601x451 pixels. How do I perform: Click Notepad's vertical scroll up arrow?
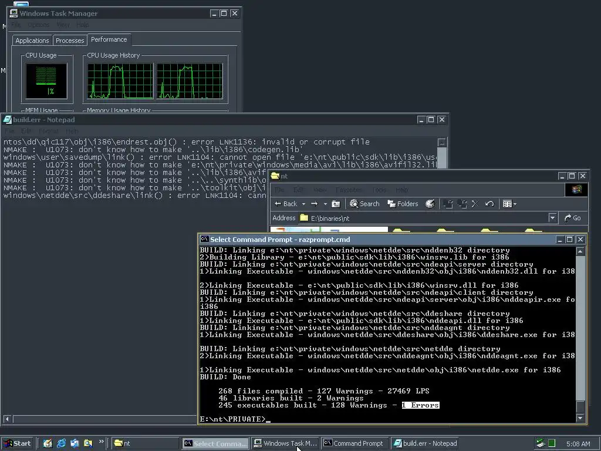[x=442, y=142]
